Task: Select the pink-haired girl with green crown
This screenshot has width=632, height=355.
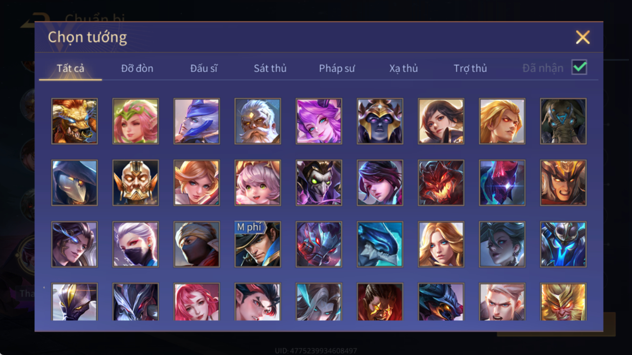Action: pyautogui.click(x=135, y=121)
